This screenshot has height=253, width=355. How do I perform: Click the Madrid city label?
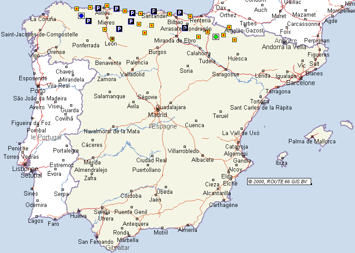157,115
